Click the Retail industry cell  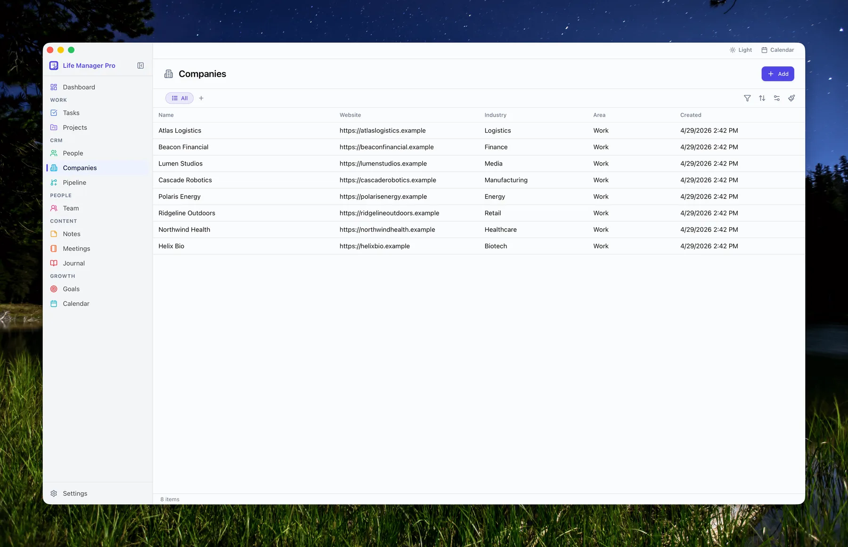[x=493, y=213]
